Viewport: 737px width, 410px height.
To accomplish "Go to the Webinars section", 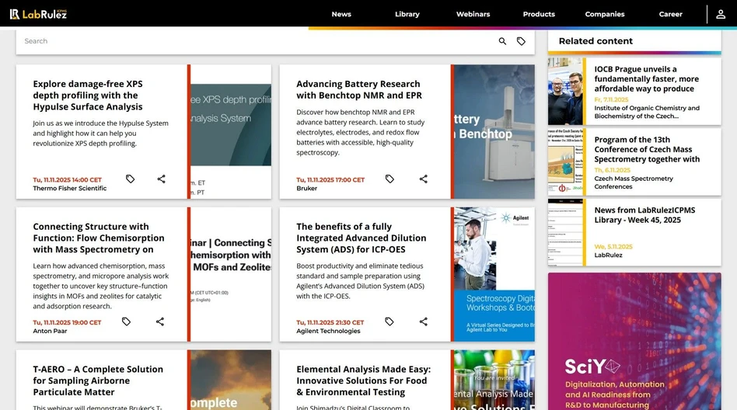I will click(473, 14).
